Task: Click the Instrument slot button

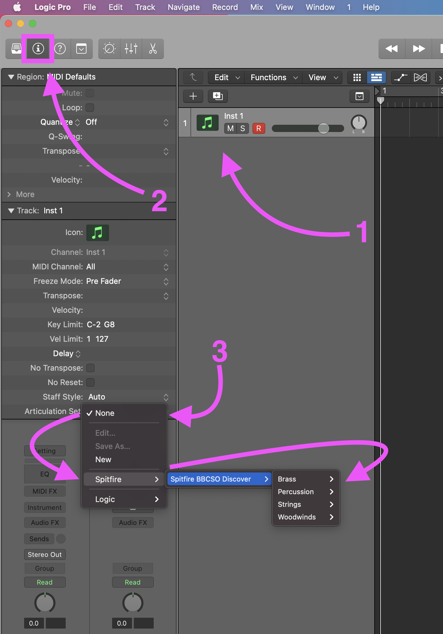Action: pyautogui.click(x=45, y=507)
